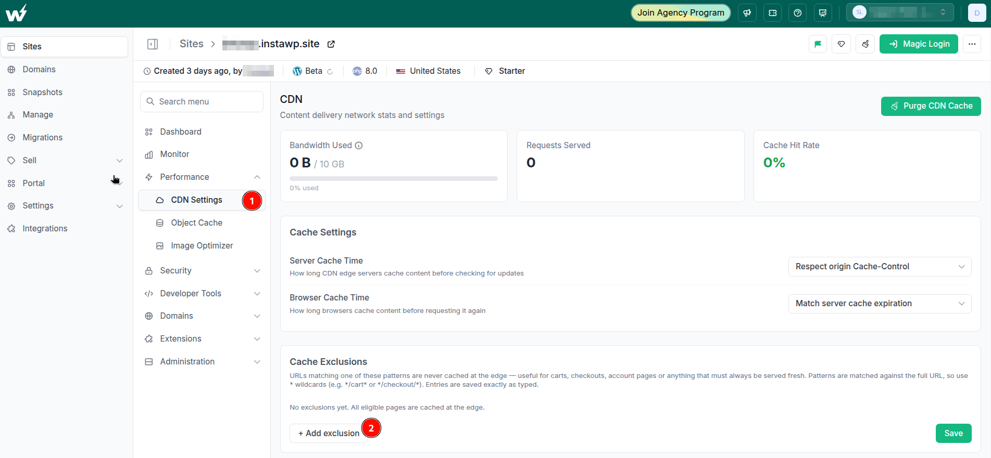The height and width of the screenshot is (458, 991).
Task: Open Portal in the left sidebar
Action: 65,184
